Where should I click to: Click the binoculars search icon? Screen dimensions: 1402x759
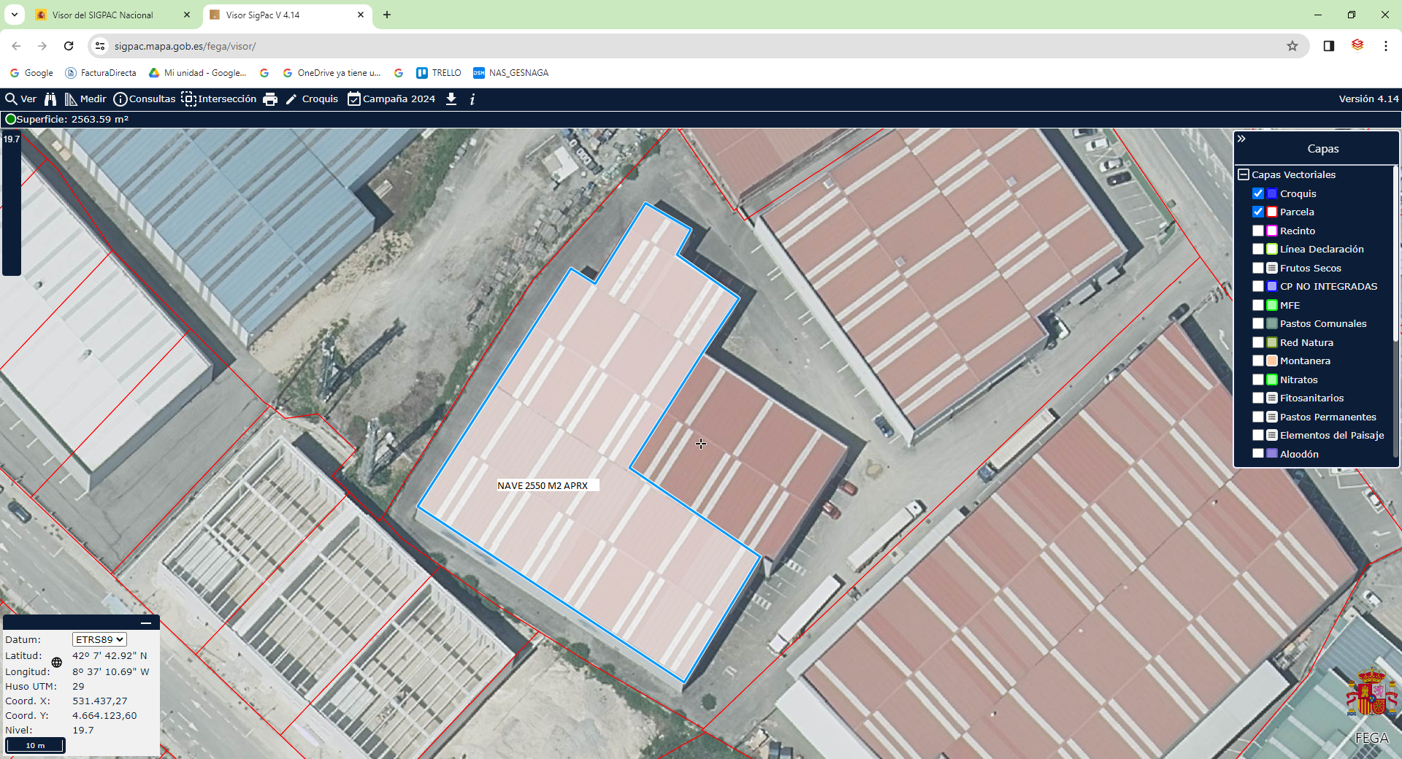[50, 99]
